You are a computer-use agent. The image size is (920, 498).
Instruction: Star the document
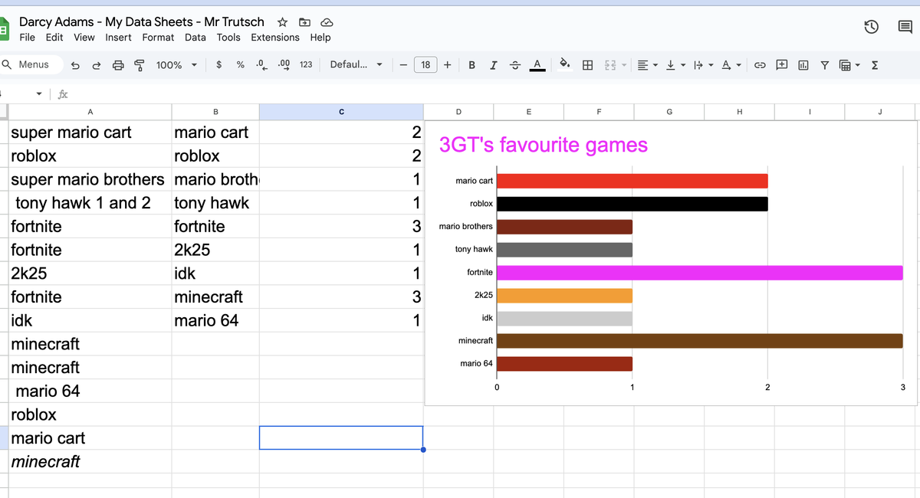[282, 22]
